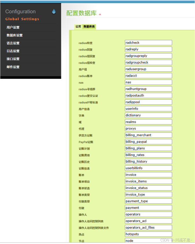
Task: Click the dictionary input field
Action: click(148, 115)
